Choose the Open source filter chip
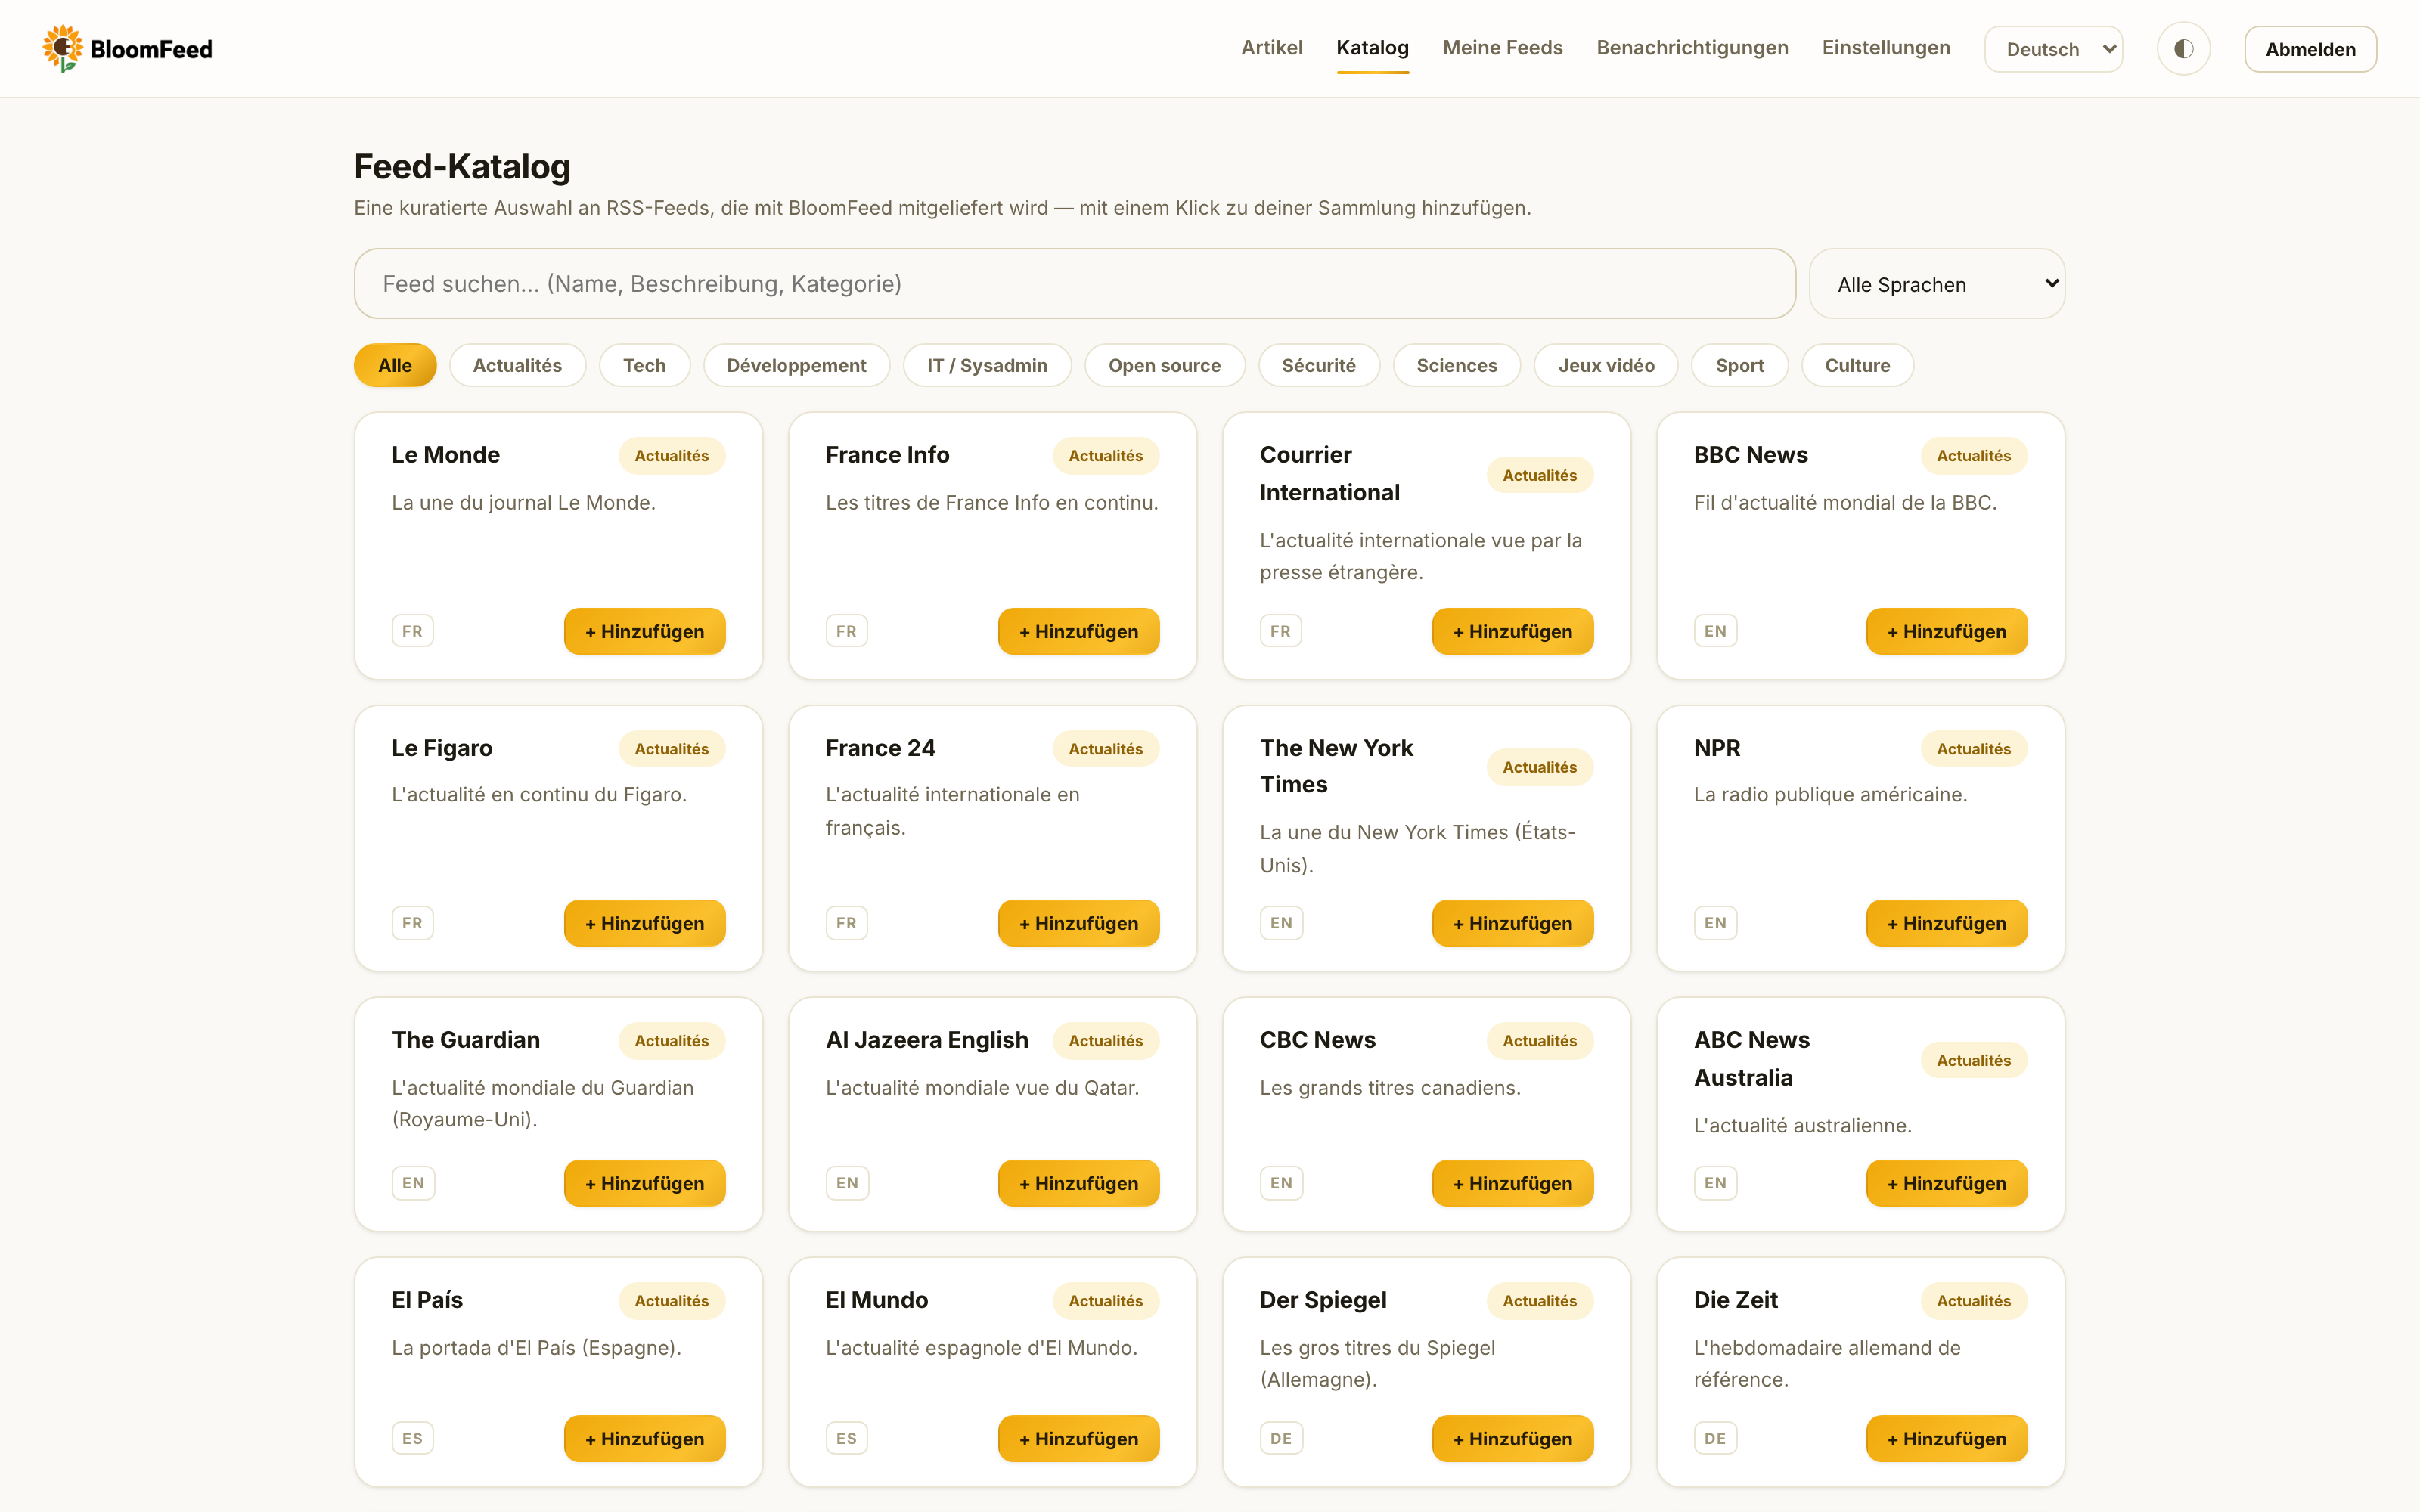 [1164, 365]
